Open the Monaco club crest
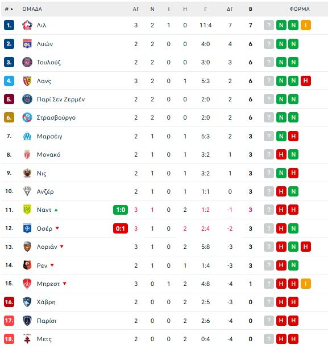 coord(27,154)
